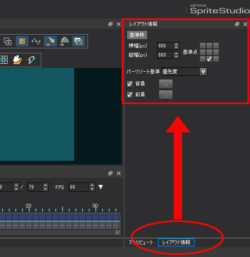Screen dimensions: 250x257
Task: Set 基準点 to the bottom-left cell
Action: tap(202, 59)
